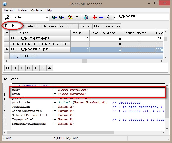
Task: Toggle Manueel starten for A_SCHROEF_ZIJDE1
Action: tap(138, 50)
